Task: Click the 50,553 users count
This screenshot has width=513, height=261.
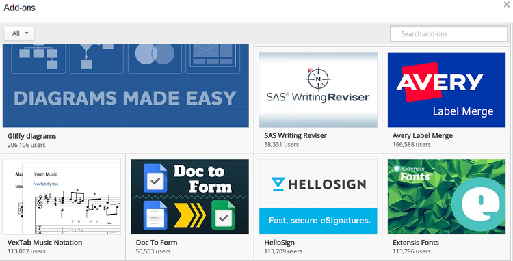Action: [x=153, y=251]
